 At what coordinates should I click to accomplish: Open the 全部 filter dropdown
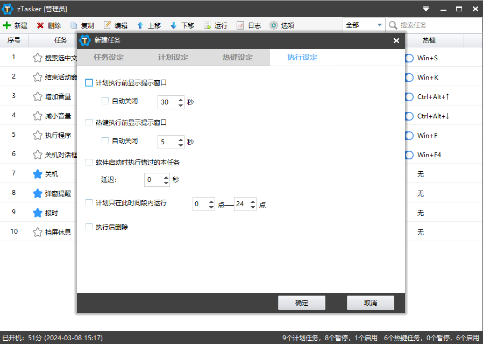tap(364, 25)
